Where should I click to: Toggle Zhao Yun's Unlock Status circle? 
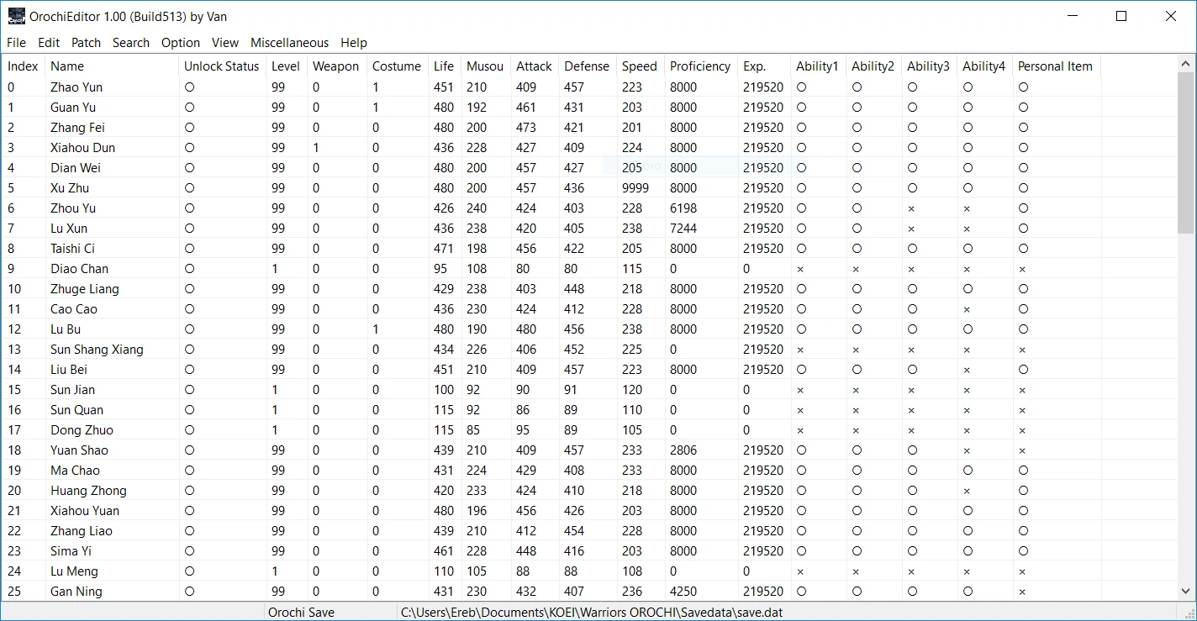190,87
